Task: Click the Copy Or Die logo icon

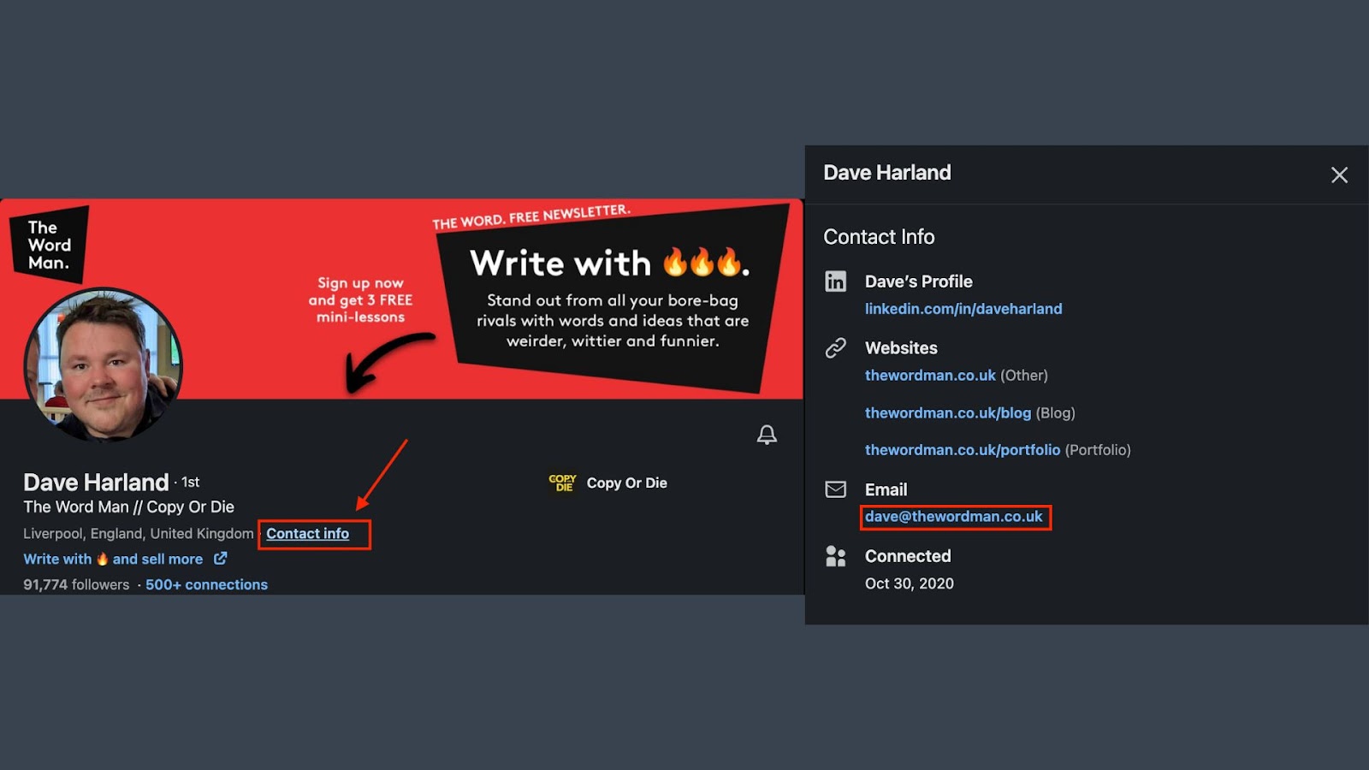Action: (x=562, y=483)
